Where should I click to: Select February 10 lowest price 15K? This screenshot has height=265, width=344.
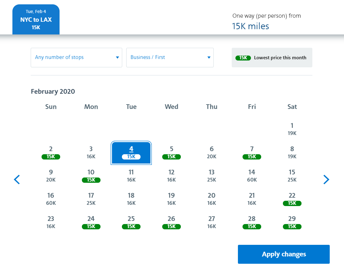pos(91,176)
